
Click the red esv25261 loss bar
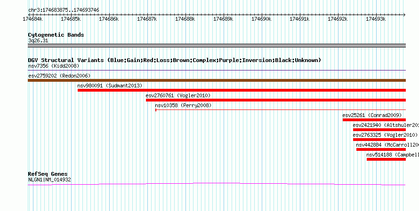tap(374, 120)
